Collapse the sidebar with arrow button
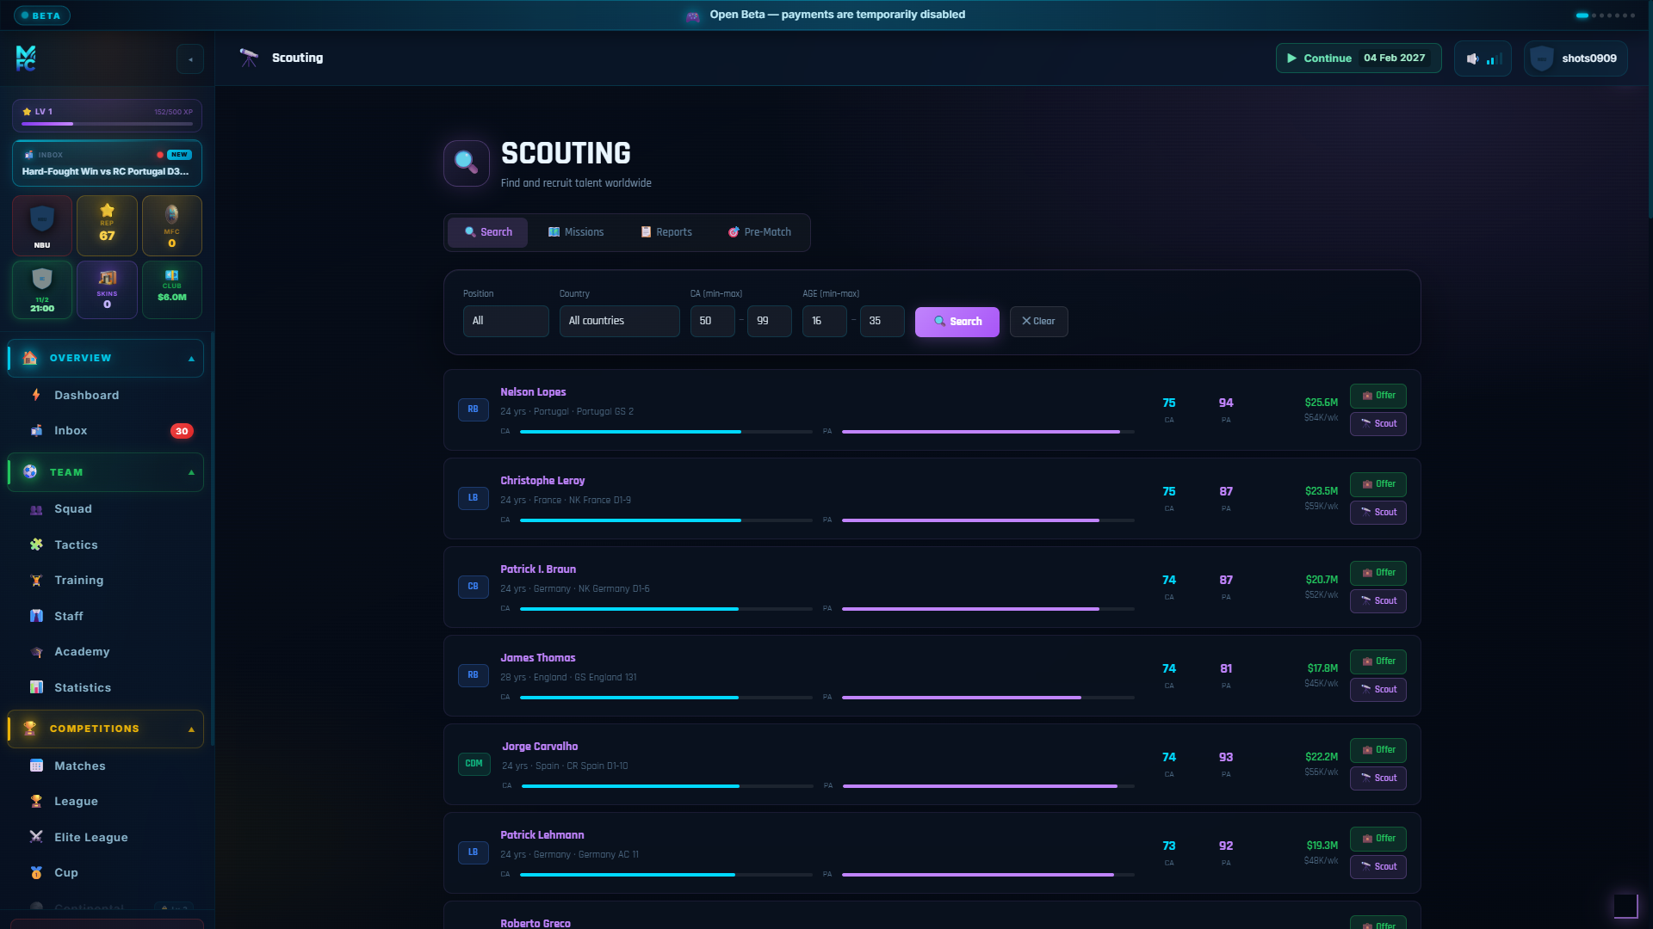This screenshot has width=1653, height=929. [x=190, y=59]
